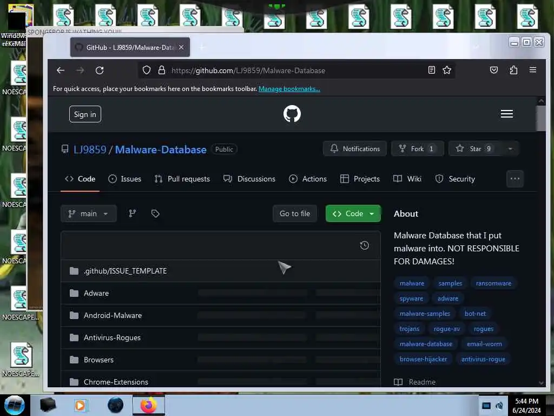Open the Android-Malware folder
The height and width of the screenshot is (416, 554).
coord(113,316)
